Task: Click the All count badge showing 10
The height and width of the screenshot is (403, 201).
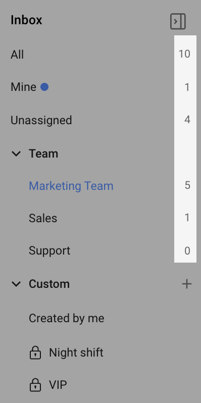Action: [x=184, y=54]
